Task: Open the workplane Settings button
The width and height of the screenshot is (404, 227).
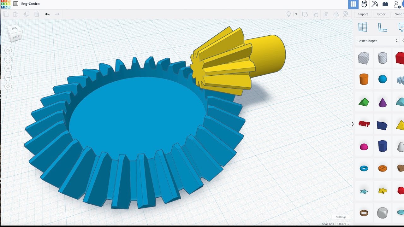Action: coord(341,217)
